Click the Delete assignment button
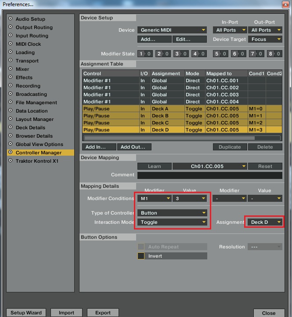Screen dimensions: 292x317 (265, 147)
